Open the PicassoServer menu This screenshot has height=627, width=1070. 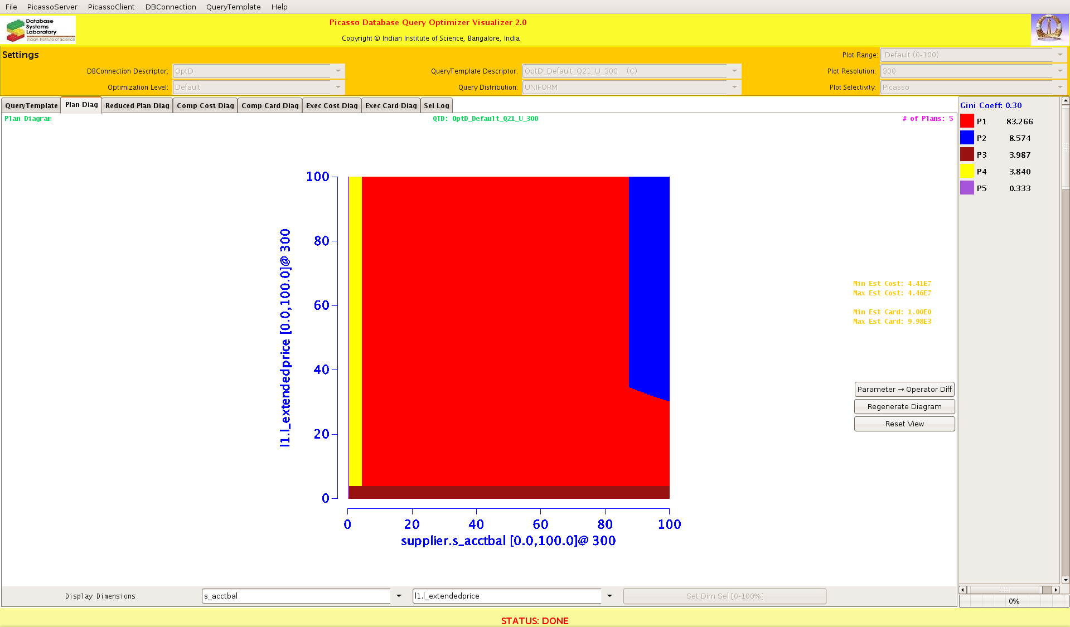[x=52, y=7]
